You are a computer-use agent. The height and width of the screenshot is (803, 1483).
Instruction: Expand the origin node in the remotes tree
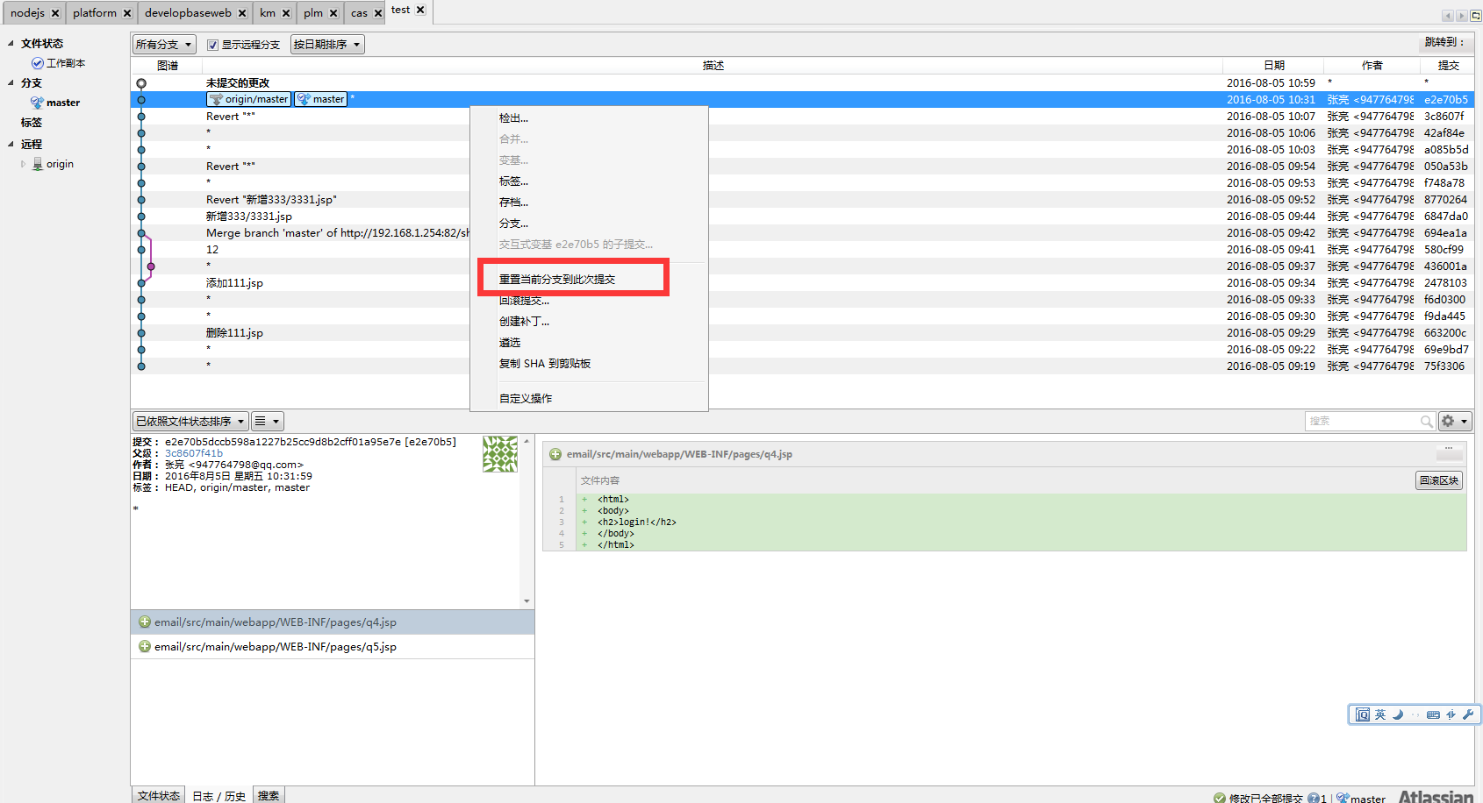[x=23, y=164]
